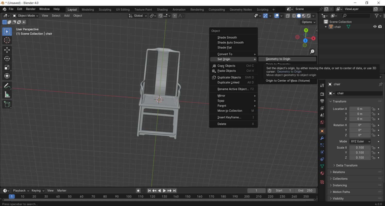Select the Add Cube tool
Screen dimensions: 385x206
point(7,104)
